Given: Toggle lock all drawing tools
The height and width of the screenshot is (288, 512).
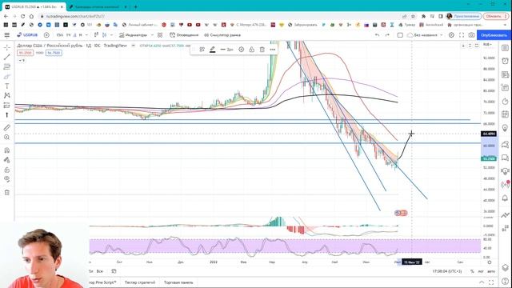Looking at the screenshot, I should (x=7, y=170).
